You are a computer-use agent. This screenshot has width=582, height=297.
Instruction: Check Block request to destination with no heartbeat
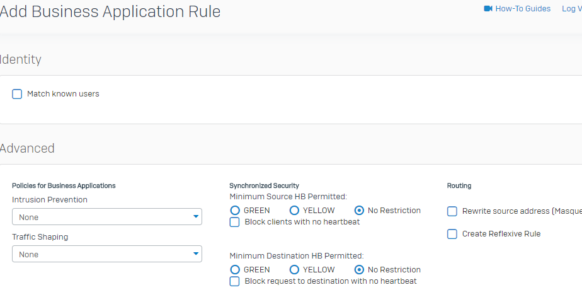234,281
